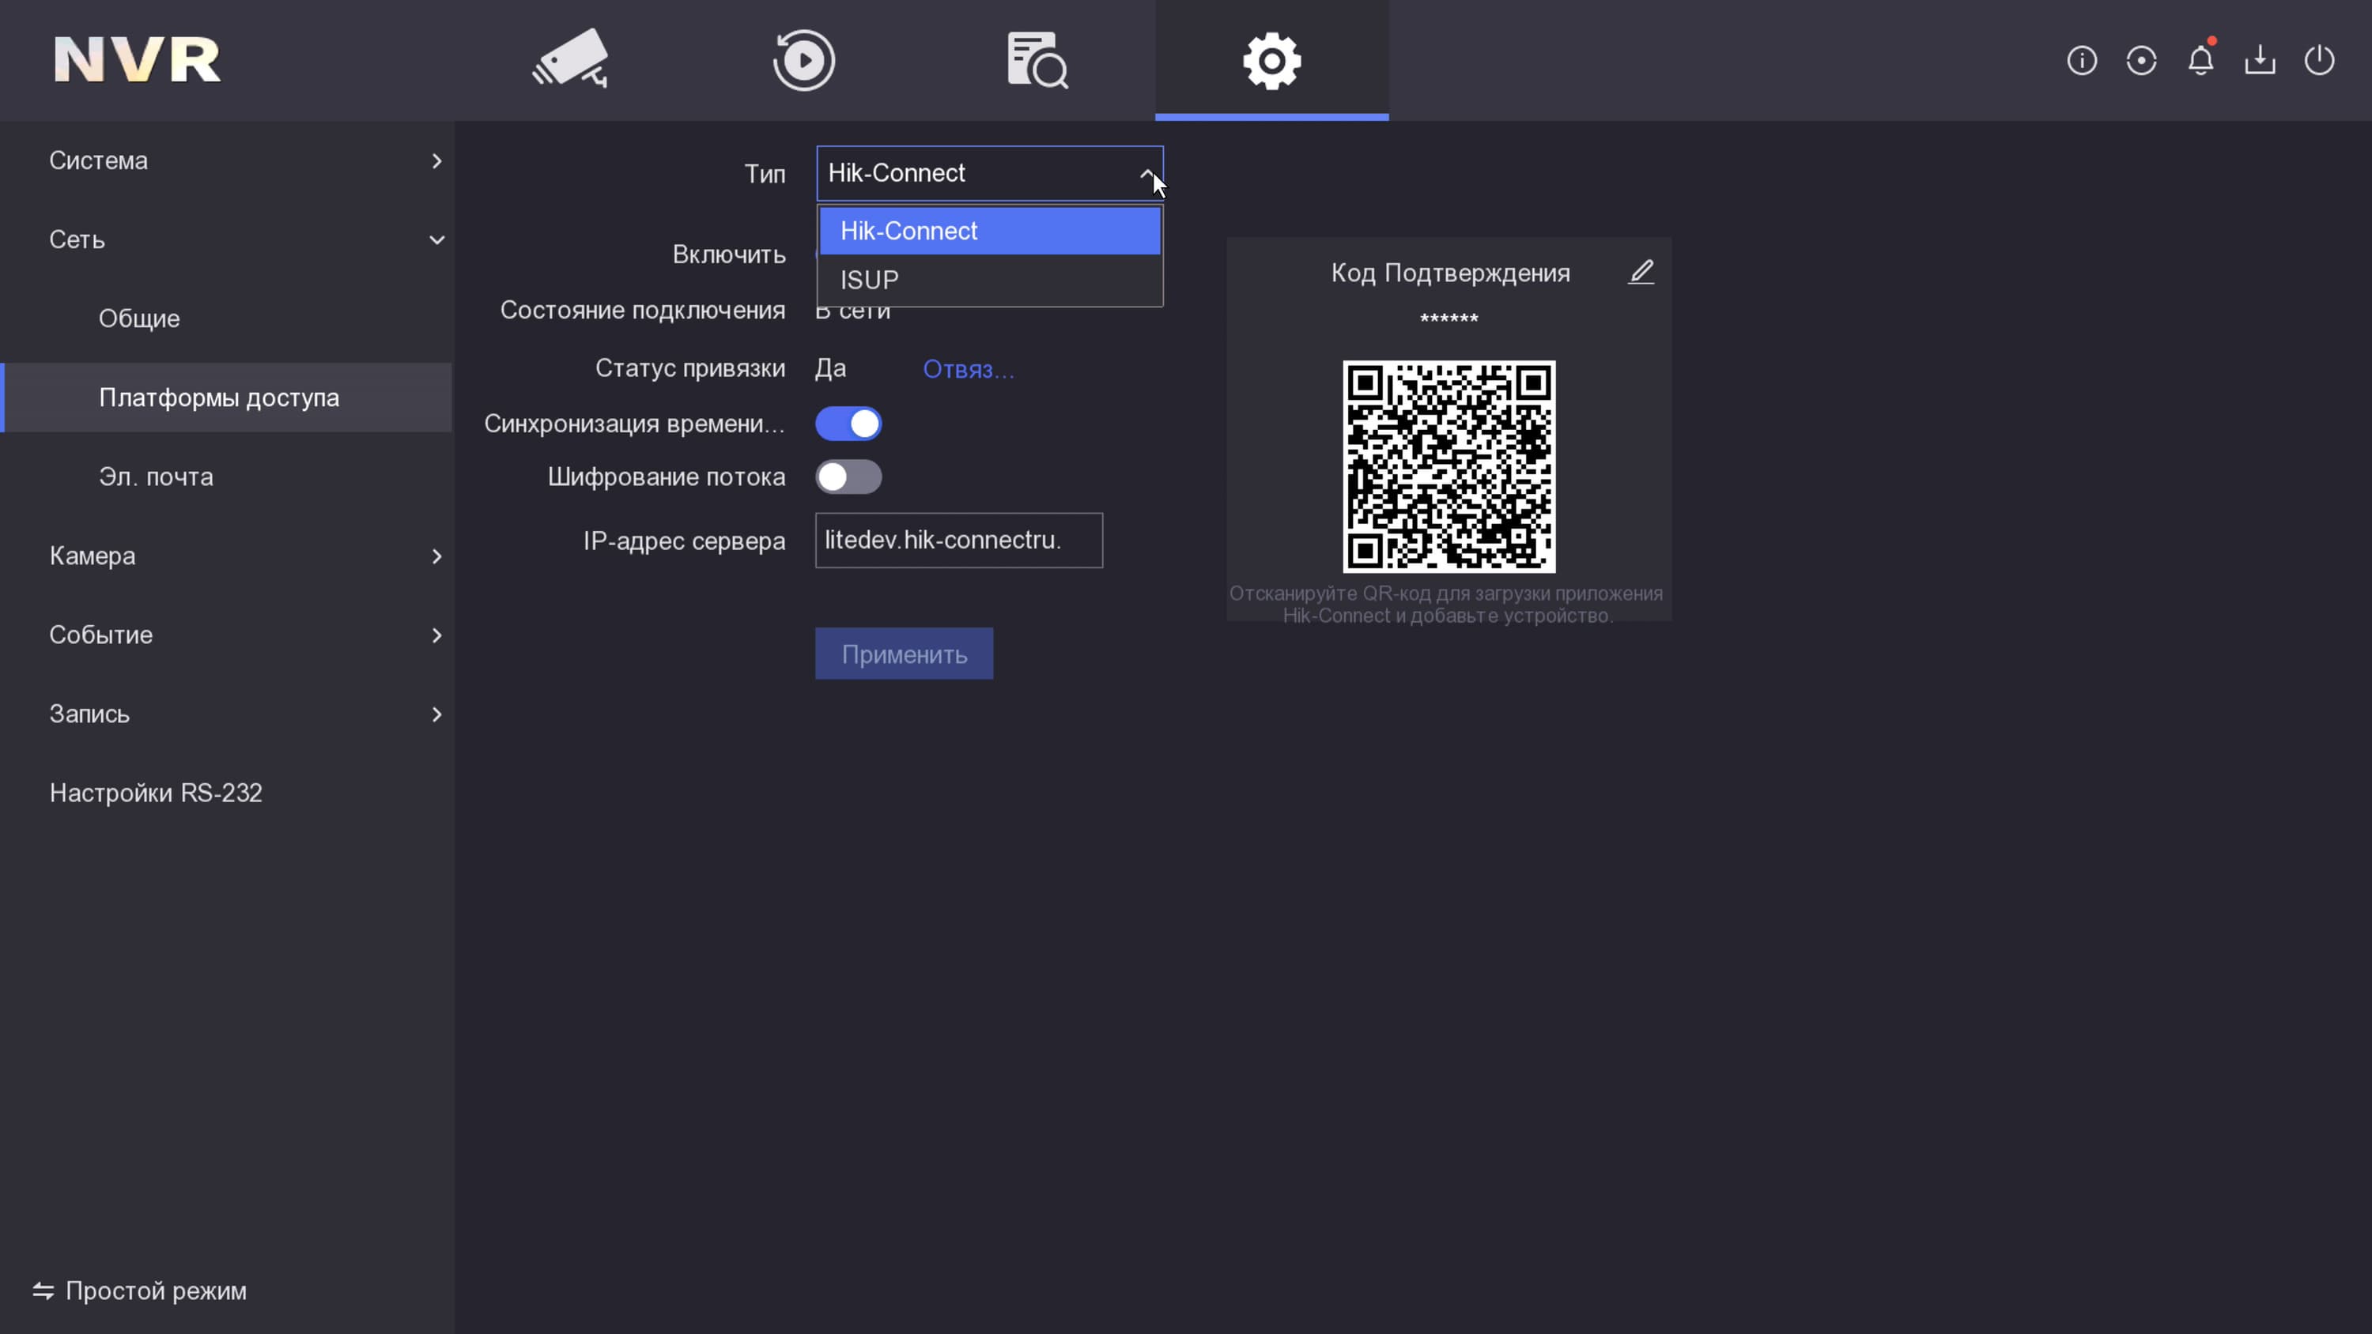
Task: Click the settings gear icon
Action: pos(1271,61)
